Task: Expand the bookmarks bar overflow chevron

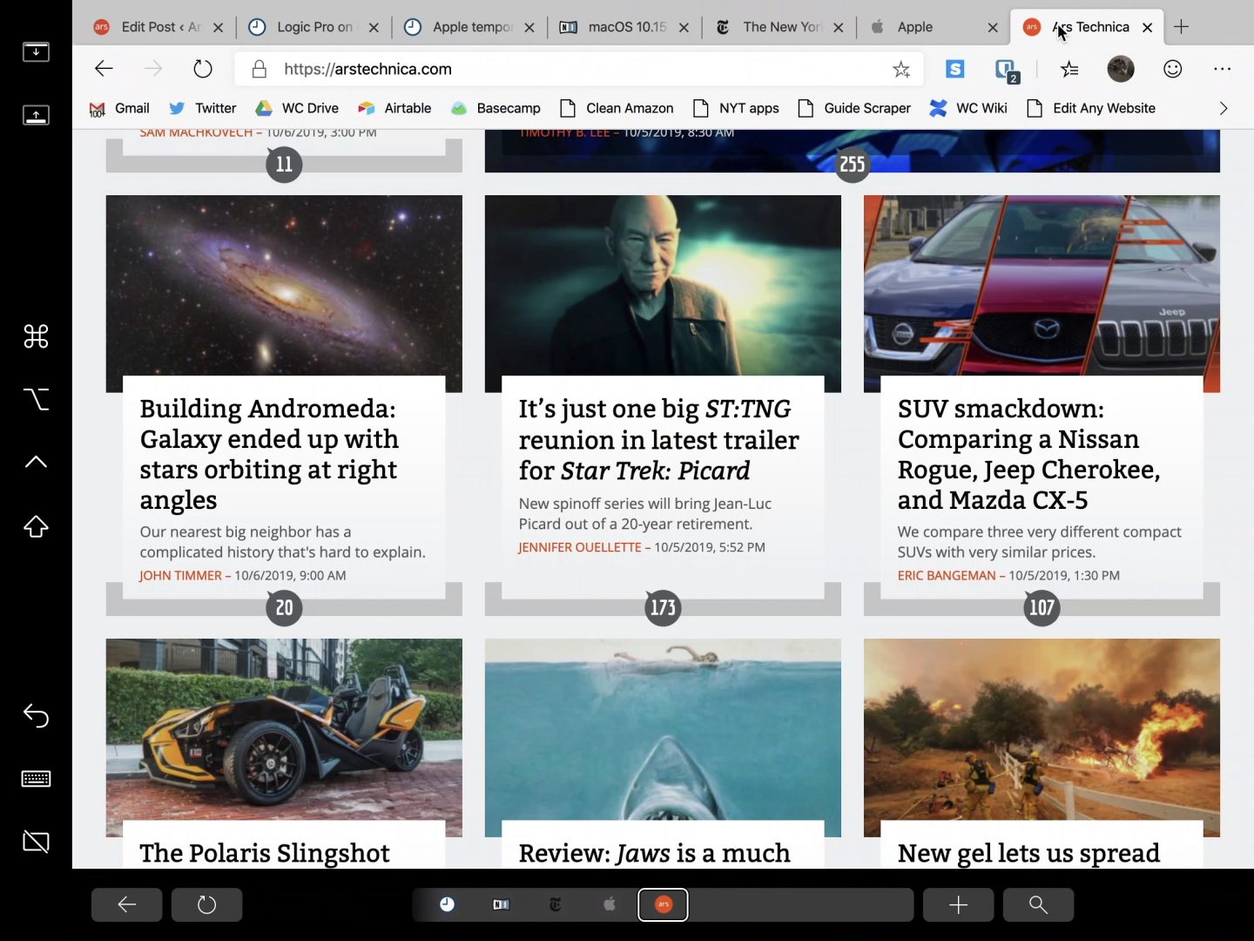Action: click(1223, 108)
